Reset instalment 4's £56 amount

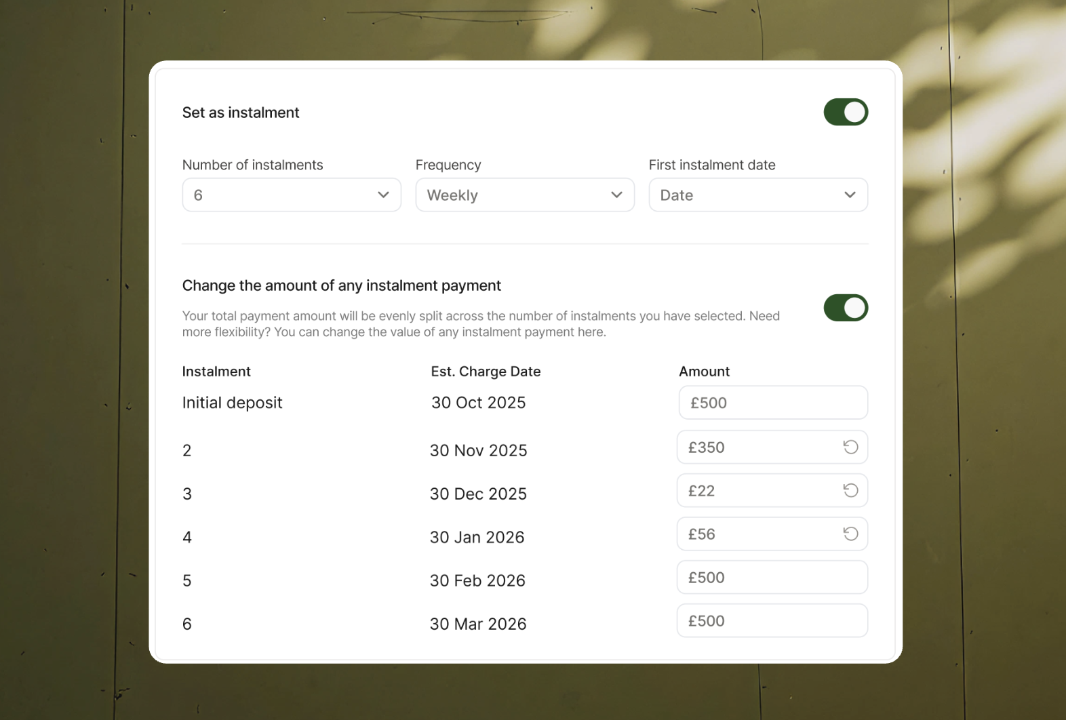tap(850, 534)
